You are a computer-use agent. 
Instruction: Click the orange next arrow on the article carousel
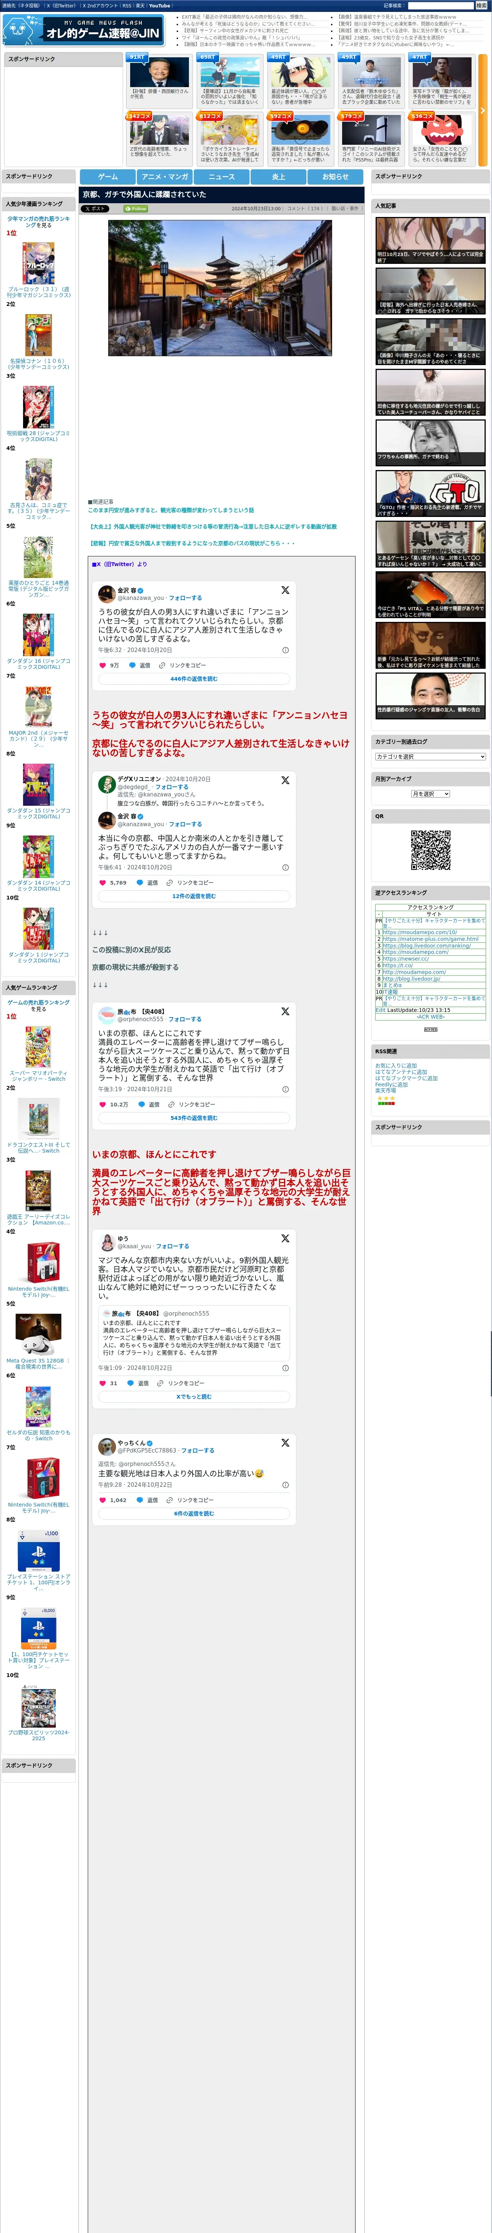click(482, 110)
